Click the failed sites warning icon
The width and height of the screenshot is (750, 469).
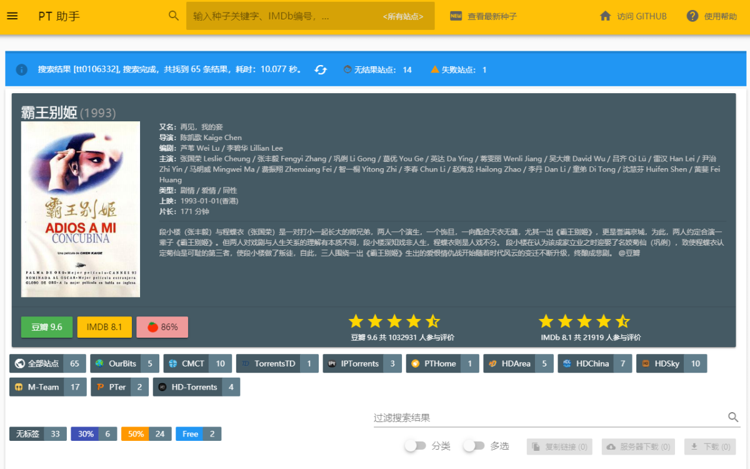(x=434, y=69)
